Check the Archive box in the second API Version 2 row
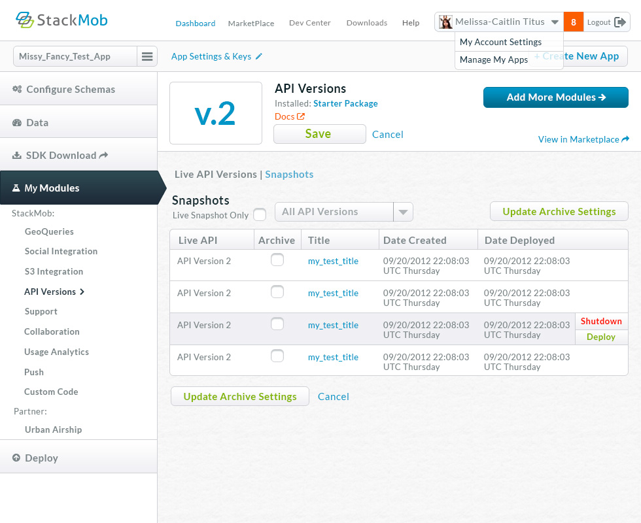This screenshot has width=641, height=523. [x=277, y=292]
